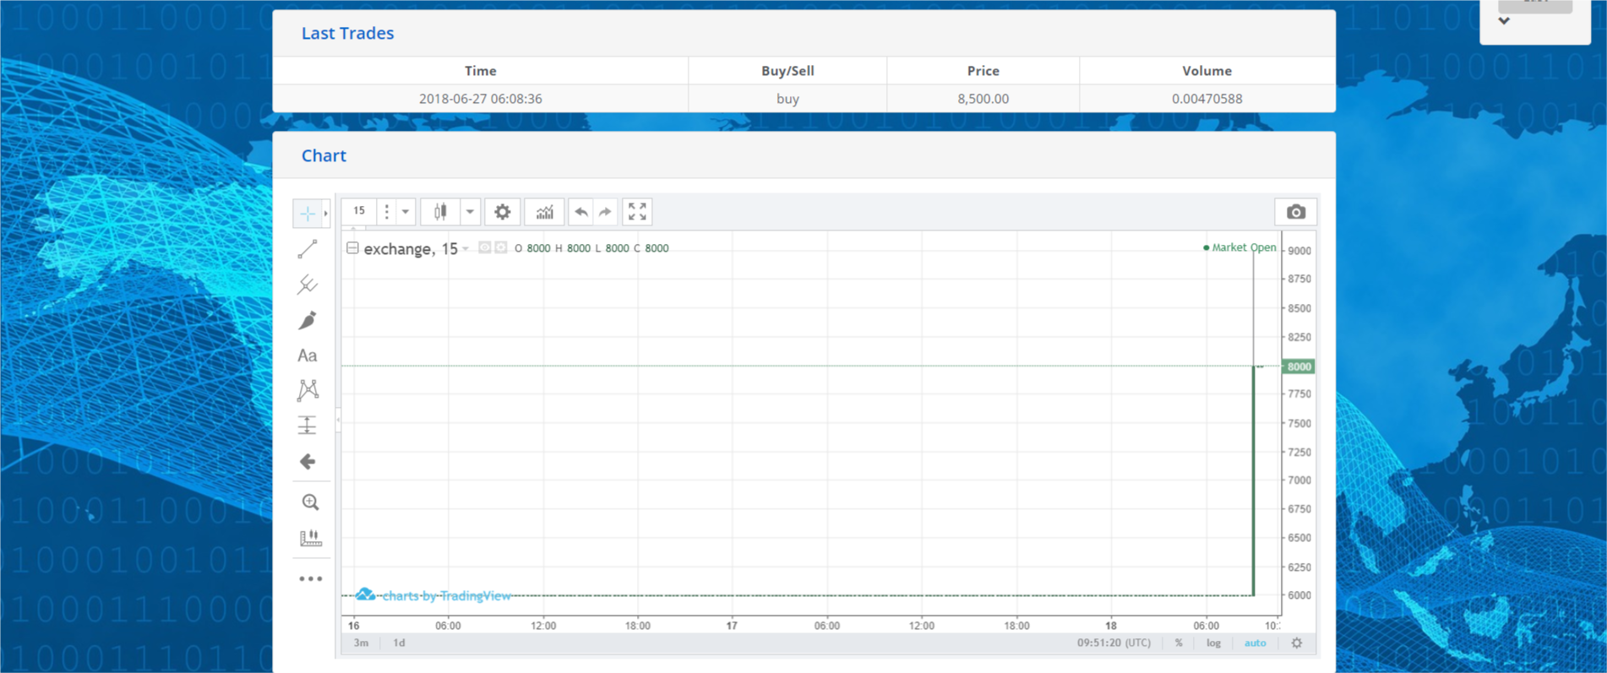Select the crosshair cursor tool
Viewport: 1607px width, 673px height.
tap(307, 214)
